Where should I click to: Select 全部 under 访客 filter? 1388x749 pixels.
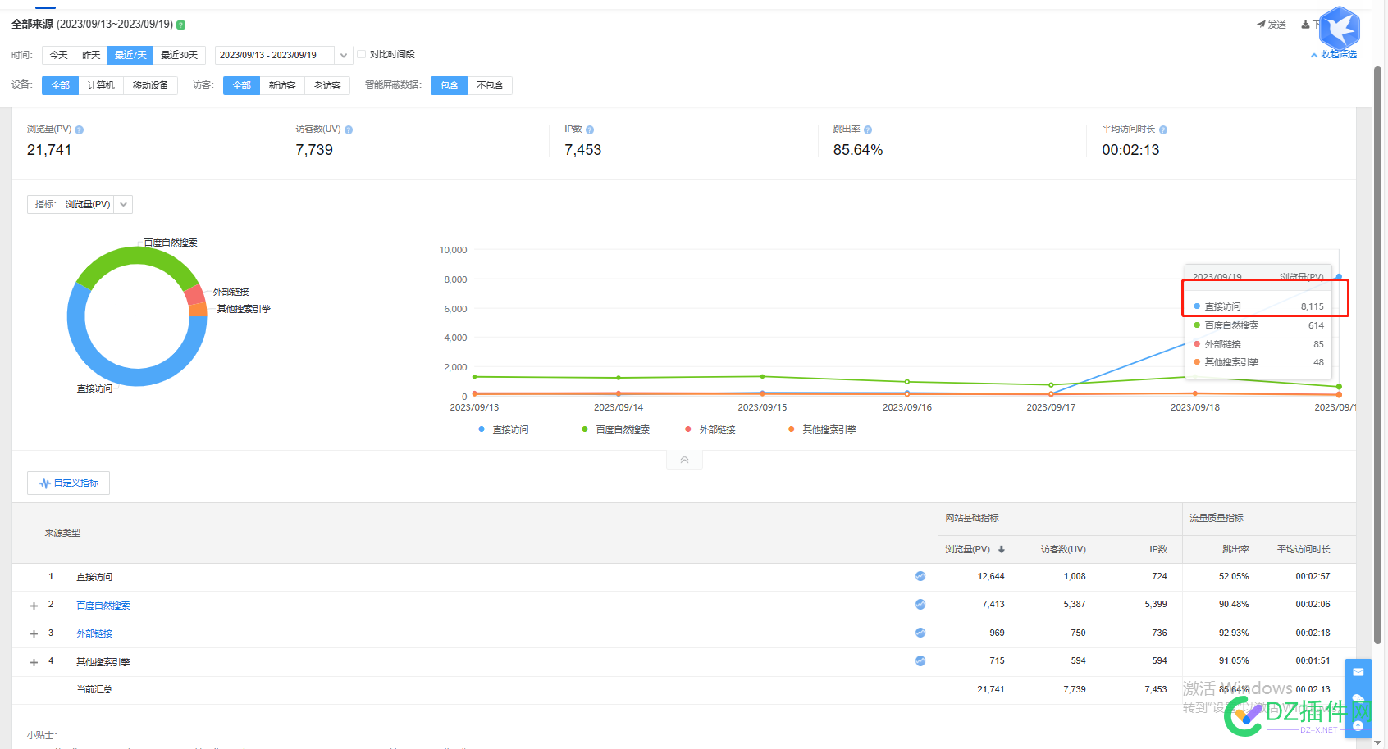pos(242,85)
